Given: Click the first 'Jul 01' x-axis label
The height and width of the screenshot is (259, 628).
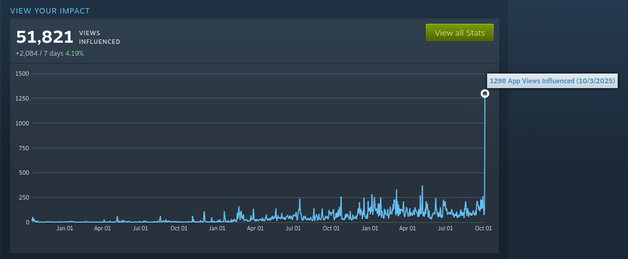Looking at the screenshot, I should click(140, 229).
